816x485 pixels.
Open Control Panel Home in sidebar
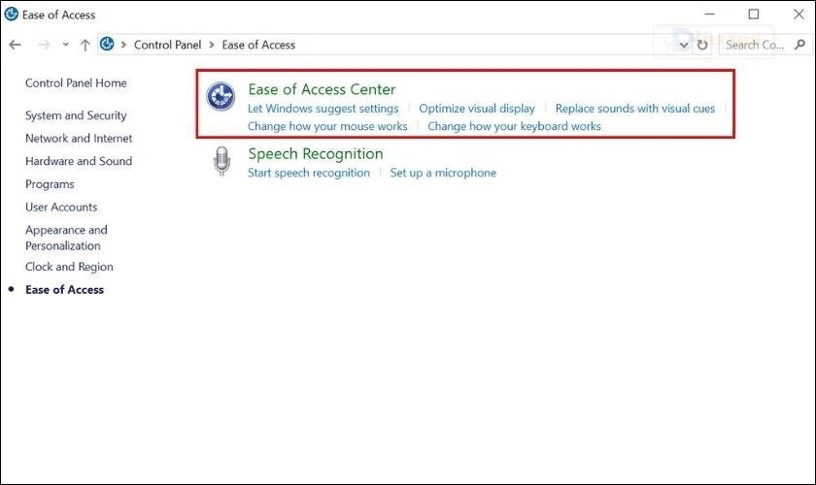[x=76, y=83]
